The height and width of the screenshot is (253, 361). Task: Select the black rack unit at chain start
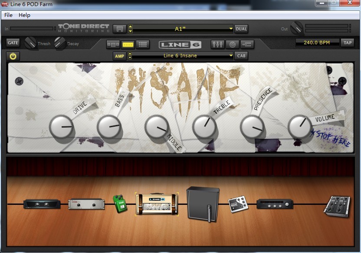pos(42,204)
